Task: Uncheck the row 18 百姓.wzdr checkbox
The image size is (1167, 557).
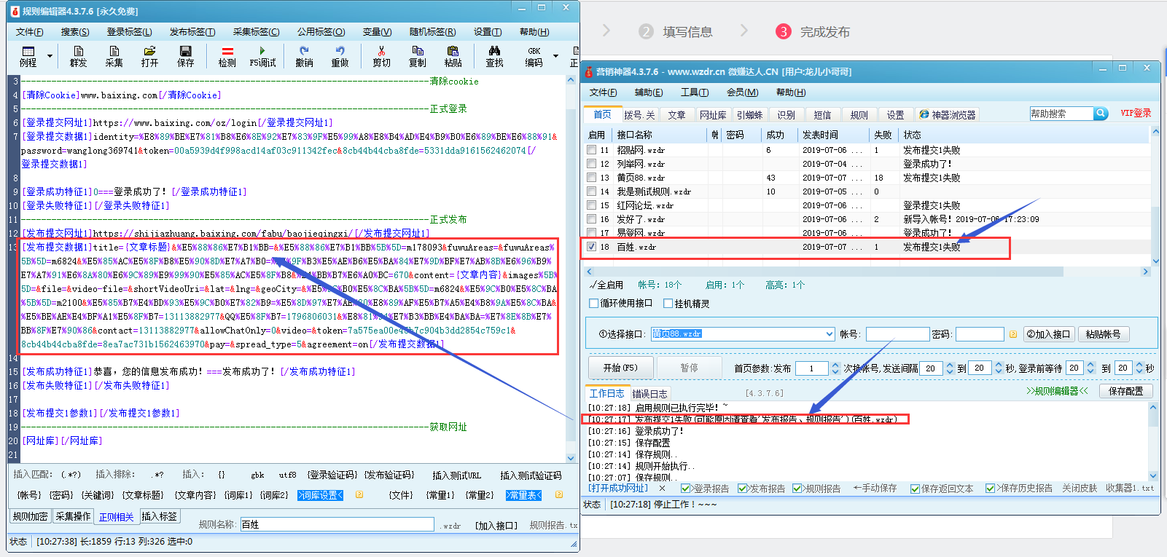Action: (x=592, y=247)
